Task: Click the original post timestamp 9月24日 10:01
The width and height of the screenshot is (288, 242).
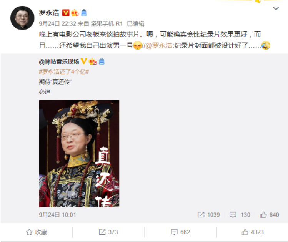Action: click(x=57, y=215)
